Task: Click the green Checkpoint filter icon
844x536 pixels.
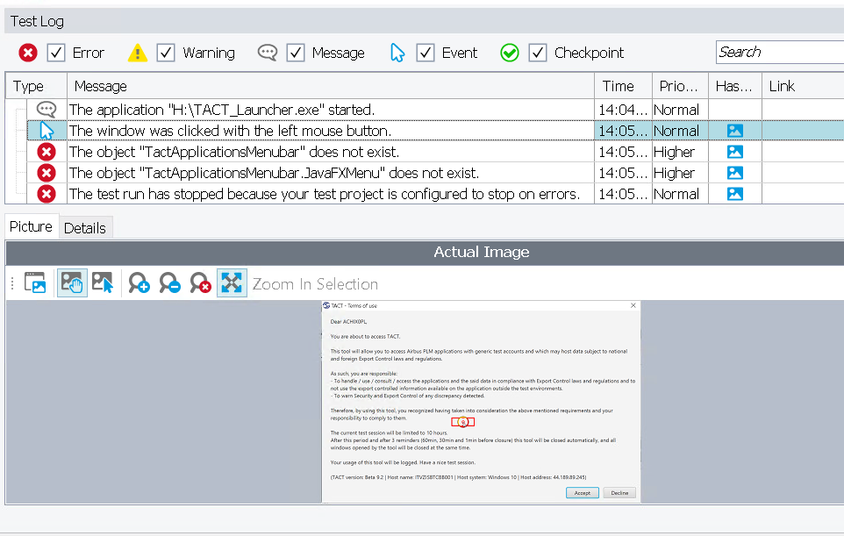Action: (509, 53)
